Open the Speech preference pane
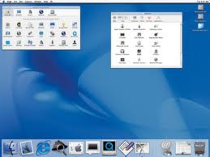 tap(52, 43)
